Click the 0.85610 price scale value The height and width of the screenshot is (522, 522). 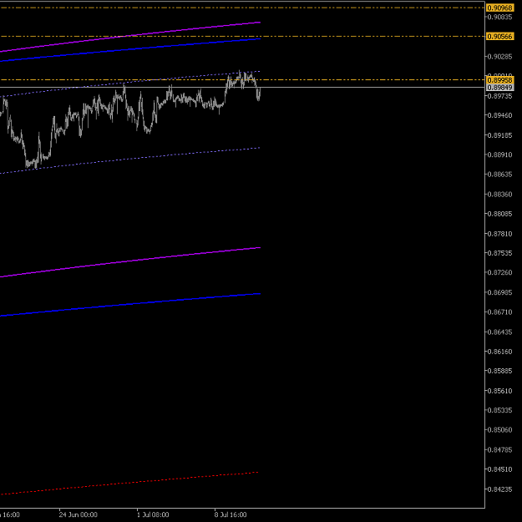499,391
